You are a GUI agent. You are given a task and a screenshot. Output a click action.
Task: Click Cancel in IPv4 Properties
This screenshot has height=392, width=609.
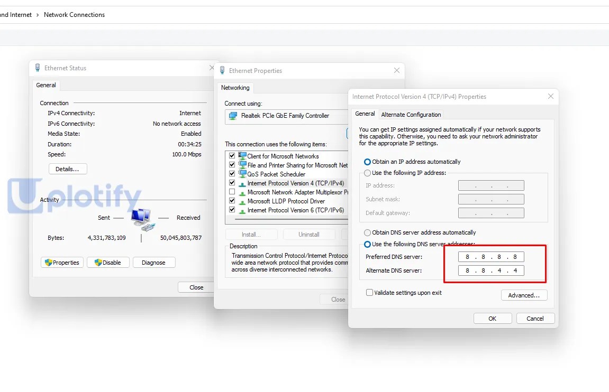coord(535,319)
